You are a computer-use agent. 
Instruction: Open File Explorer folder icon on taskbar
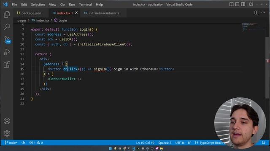(x=162, y=148)
